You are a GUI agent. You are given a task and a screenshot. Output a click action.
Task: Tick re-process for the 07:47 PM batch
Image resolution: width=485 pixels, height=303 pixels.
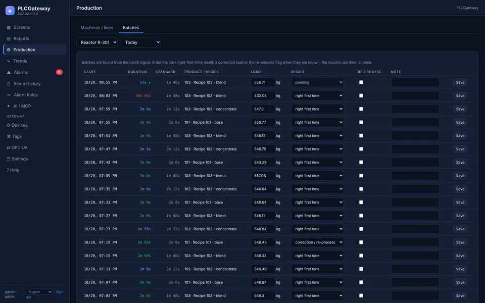point(361,149)
